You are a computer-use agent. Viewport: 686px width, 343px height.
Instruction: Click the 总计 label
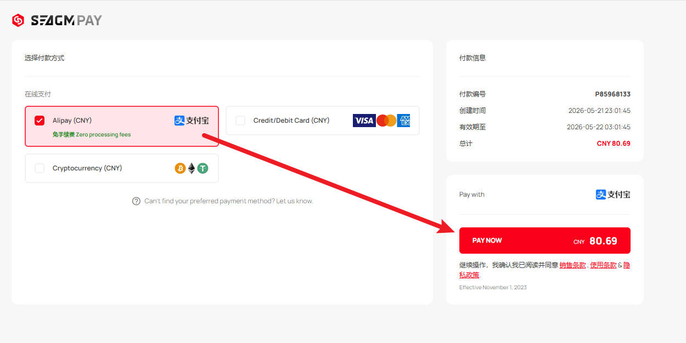(466, 144)
